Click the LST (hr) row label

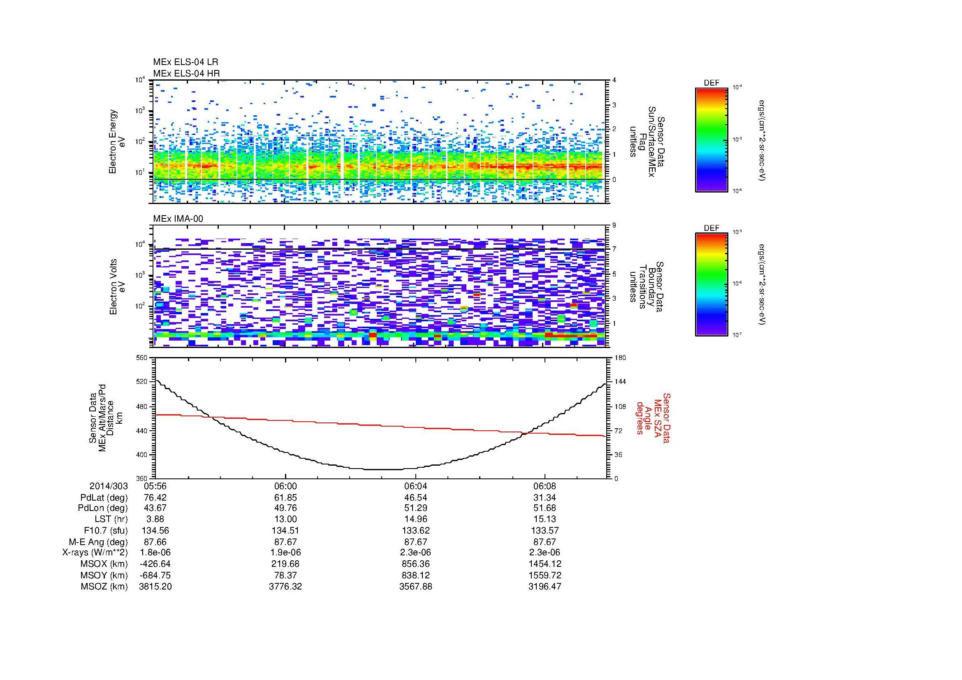(x=111, y=519)
